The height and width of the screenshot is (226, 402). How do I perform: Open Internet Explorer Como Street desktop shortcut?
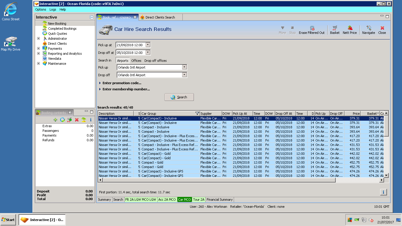point(11,10)
